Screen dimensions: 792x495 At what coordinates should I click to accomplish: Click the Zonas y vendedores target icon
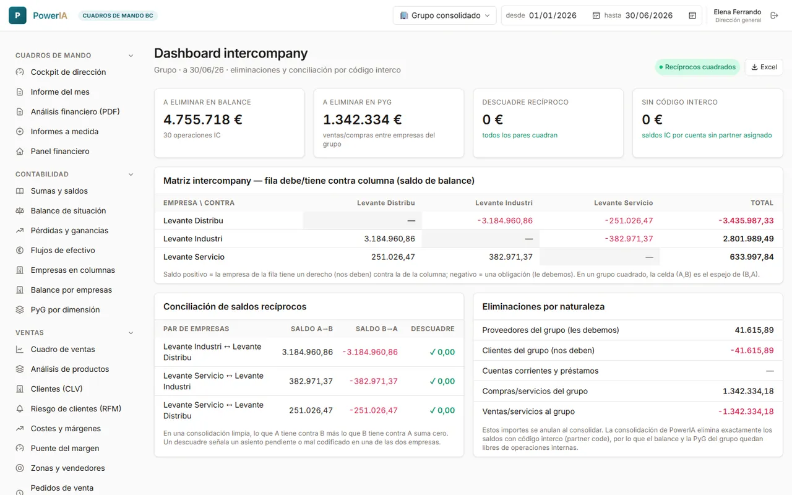pos(20,468)
